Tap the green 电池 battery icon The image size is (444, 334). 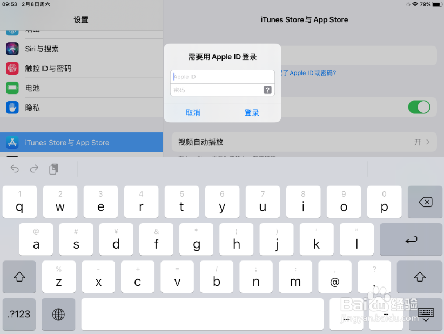[12, 88]
